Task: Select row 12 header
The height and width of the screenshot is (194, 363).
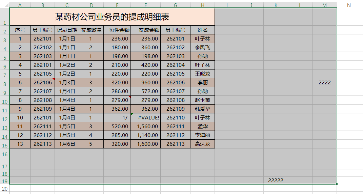Action: (5, 118)
